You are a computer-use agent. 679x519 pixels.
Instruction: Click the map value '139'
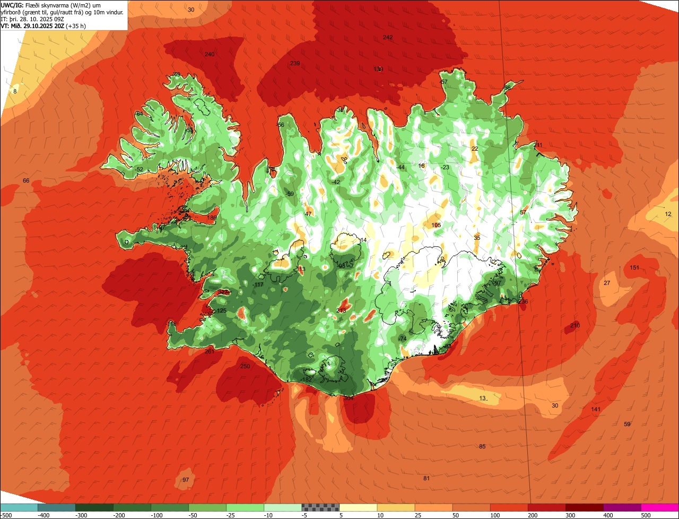click(378, 69)
